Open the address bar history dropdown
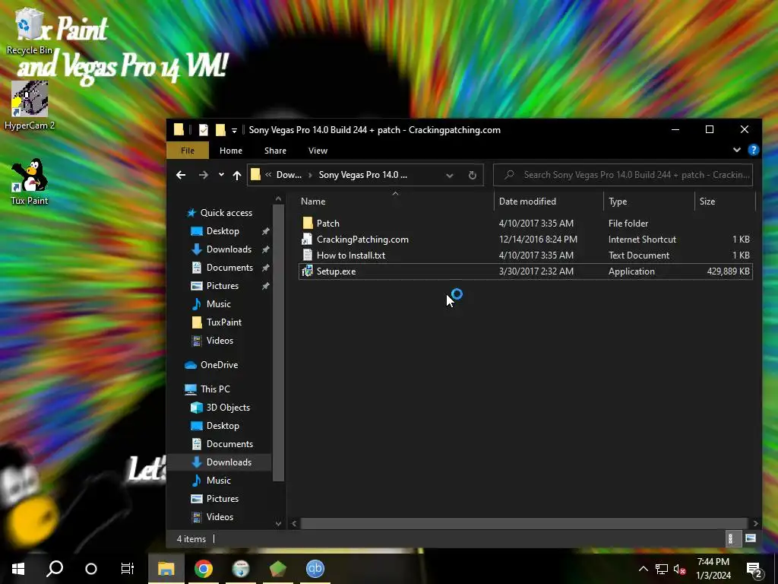The height and width of the screenshot is (584, 778). click(x=450, y=175)
